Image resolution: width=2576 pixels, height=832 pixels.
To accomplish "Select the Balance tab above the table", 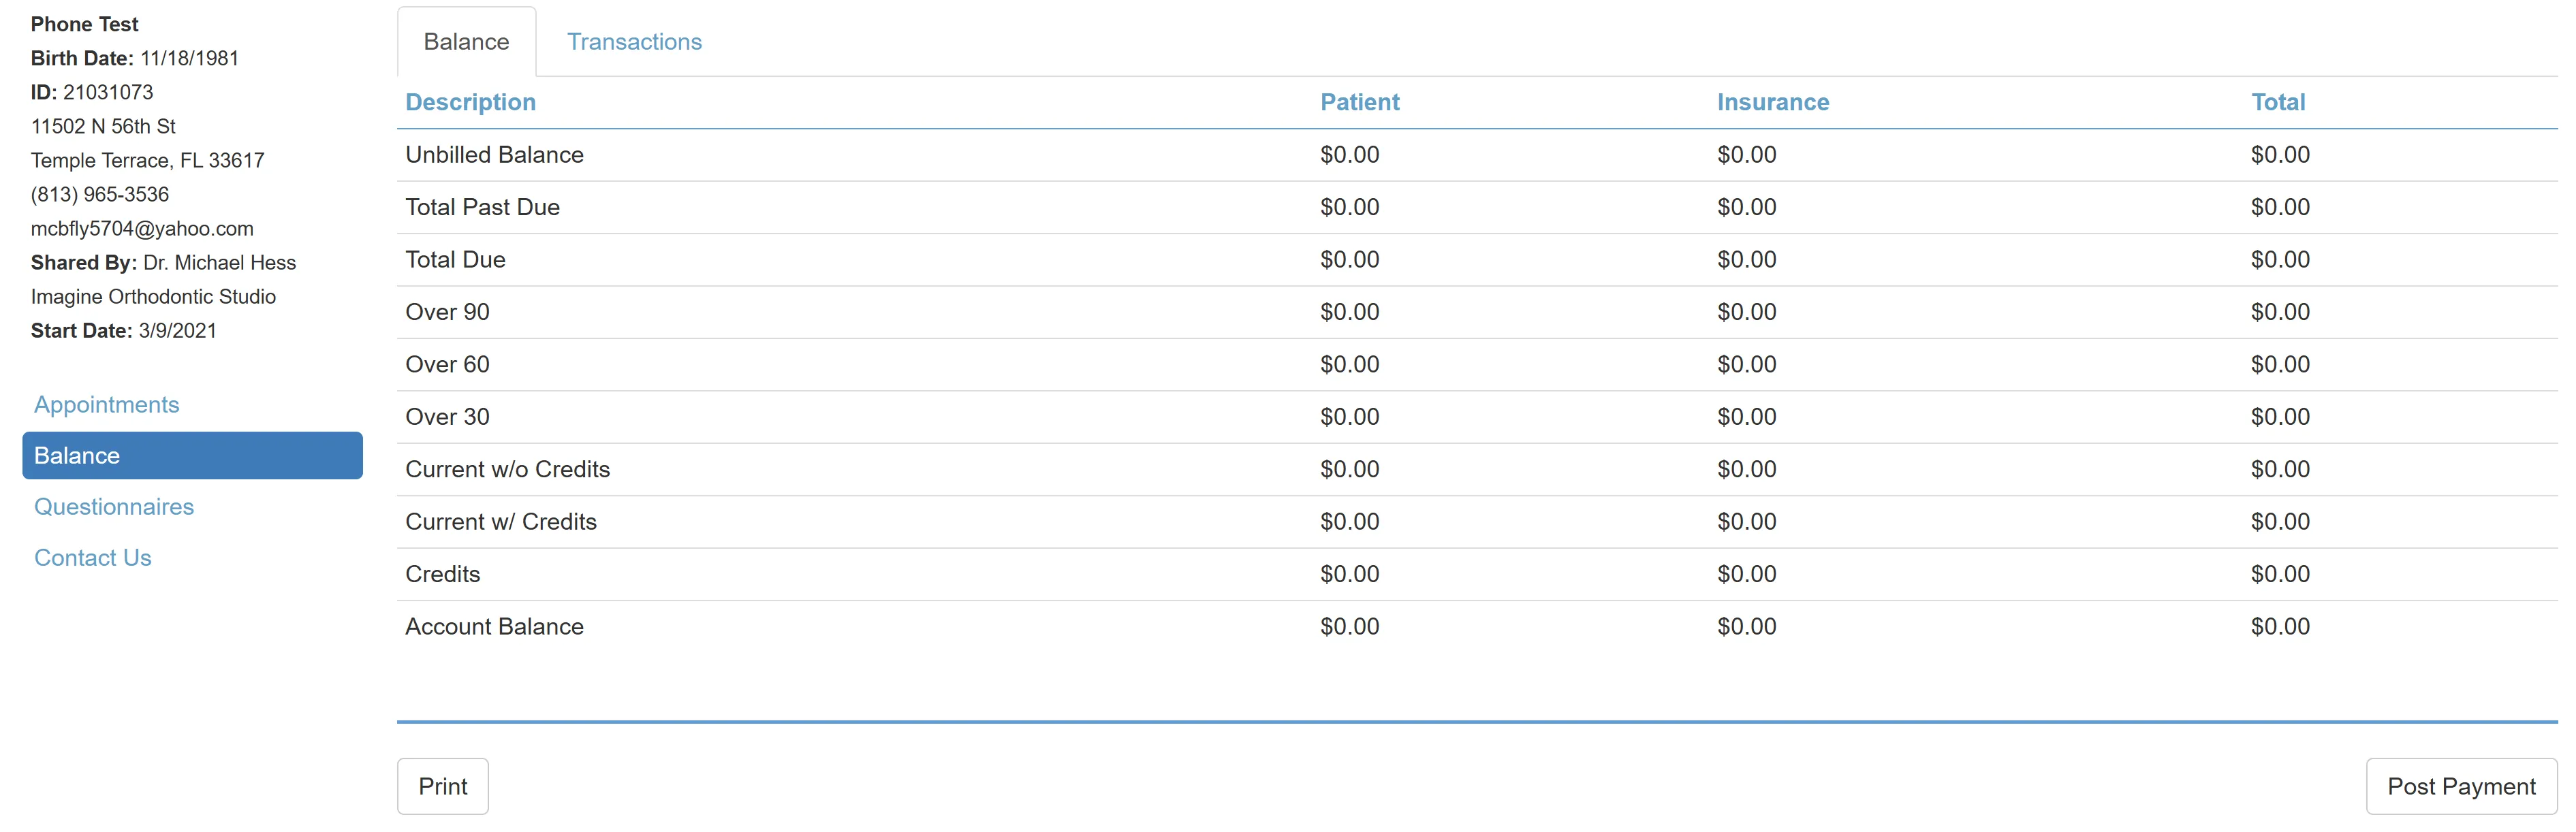I will click(466, 42).
